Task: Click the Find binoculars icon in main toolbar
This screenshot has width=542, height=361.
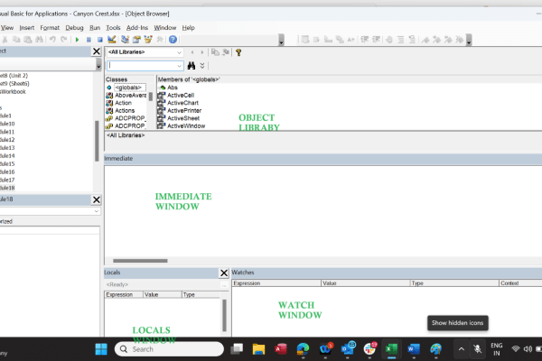Action: (x=39, y=40)
